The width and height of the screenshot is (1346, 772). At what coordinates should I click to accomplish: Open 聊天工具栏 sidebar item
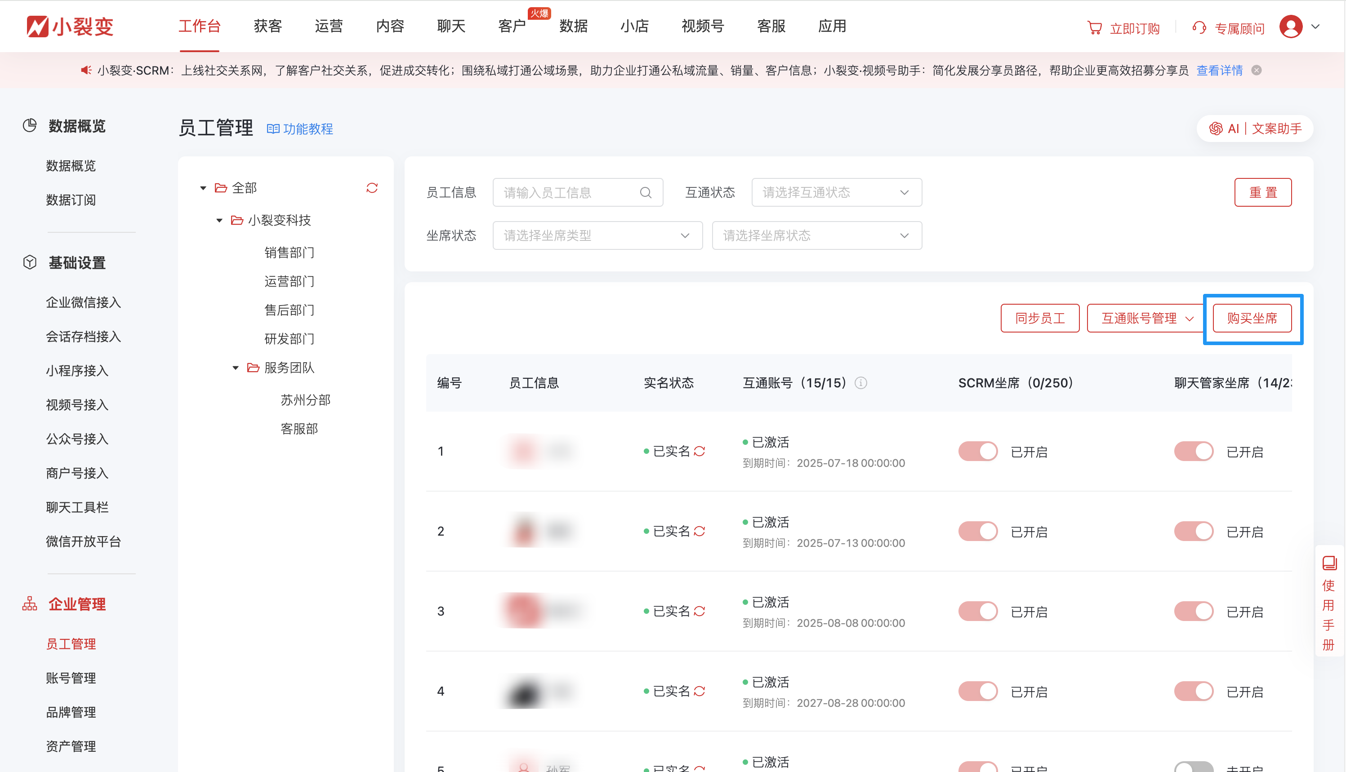pyautogui.click(x=77, y=507)
